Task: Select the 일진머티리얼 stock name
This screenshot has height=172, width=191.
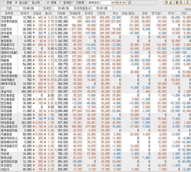Action: coord(9,162)
